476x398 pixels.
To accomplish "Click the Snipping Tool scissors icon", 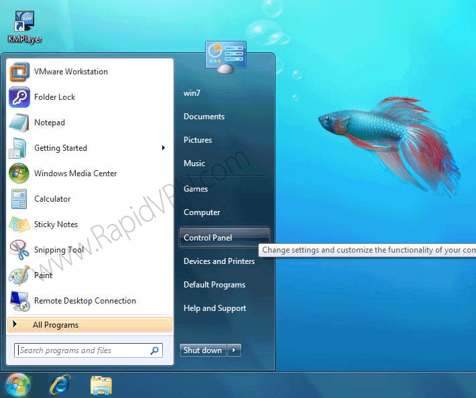I will (x=19, y=250).
